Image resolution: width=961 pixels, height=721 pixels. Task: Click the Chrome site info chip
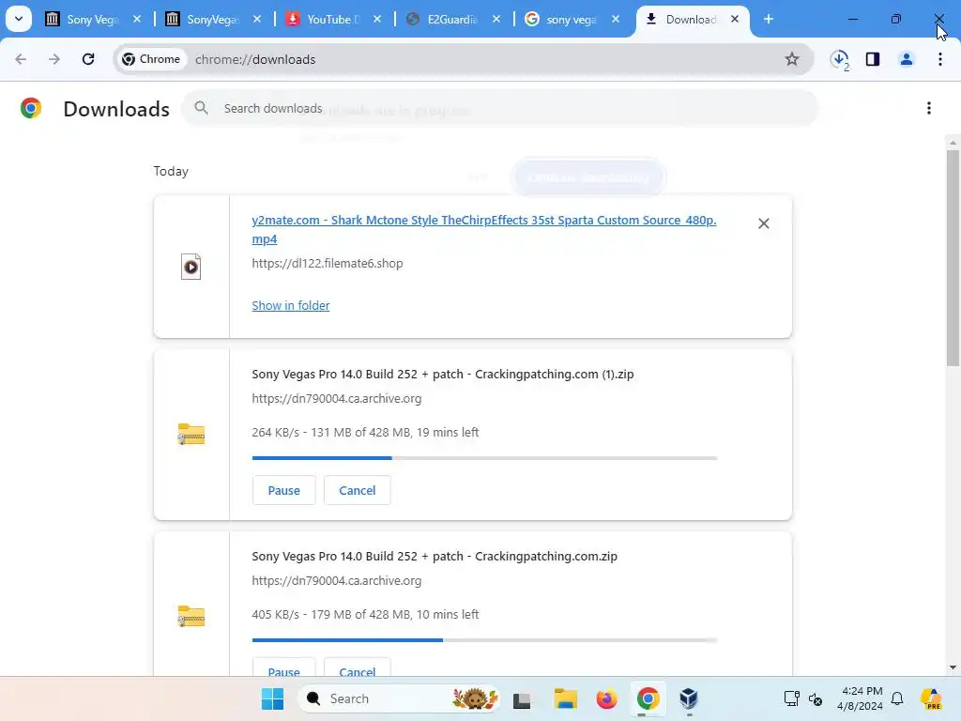click(x=151, y=59)
